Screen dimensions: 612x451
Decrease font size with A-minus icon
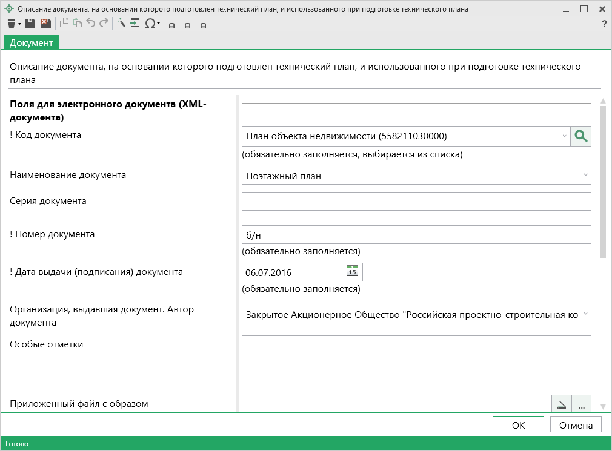[173, 25]
